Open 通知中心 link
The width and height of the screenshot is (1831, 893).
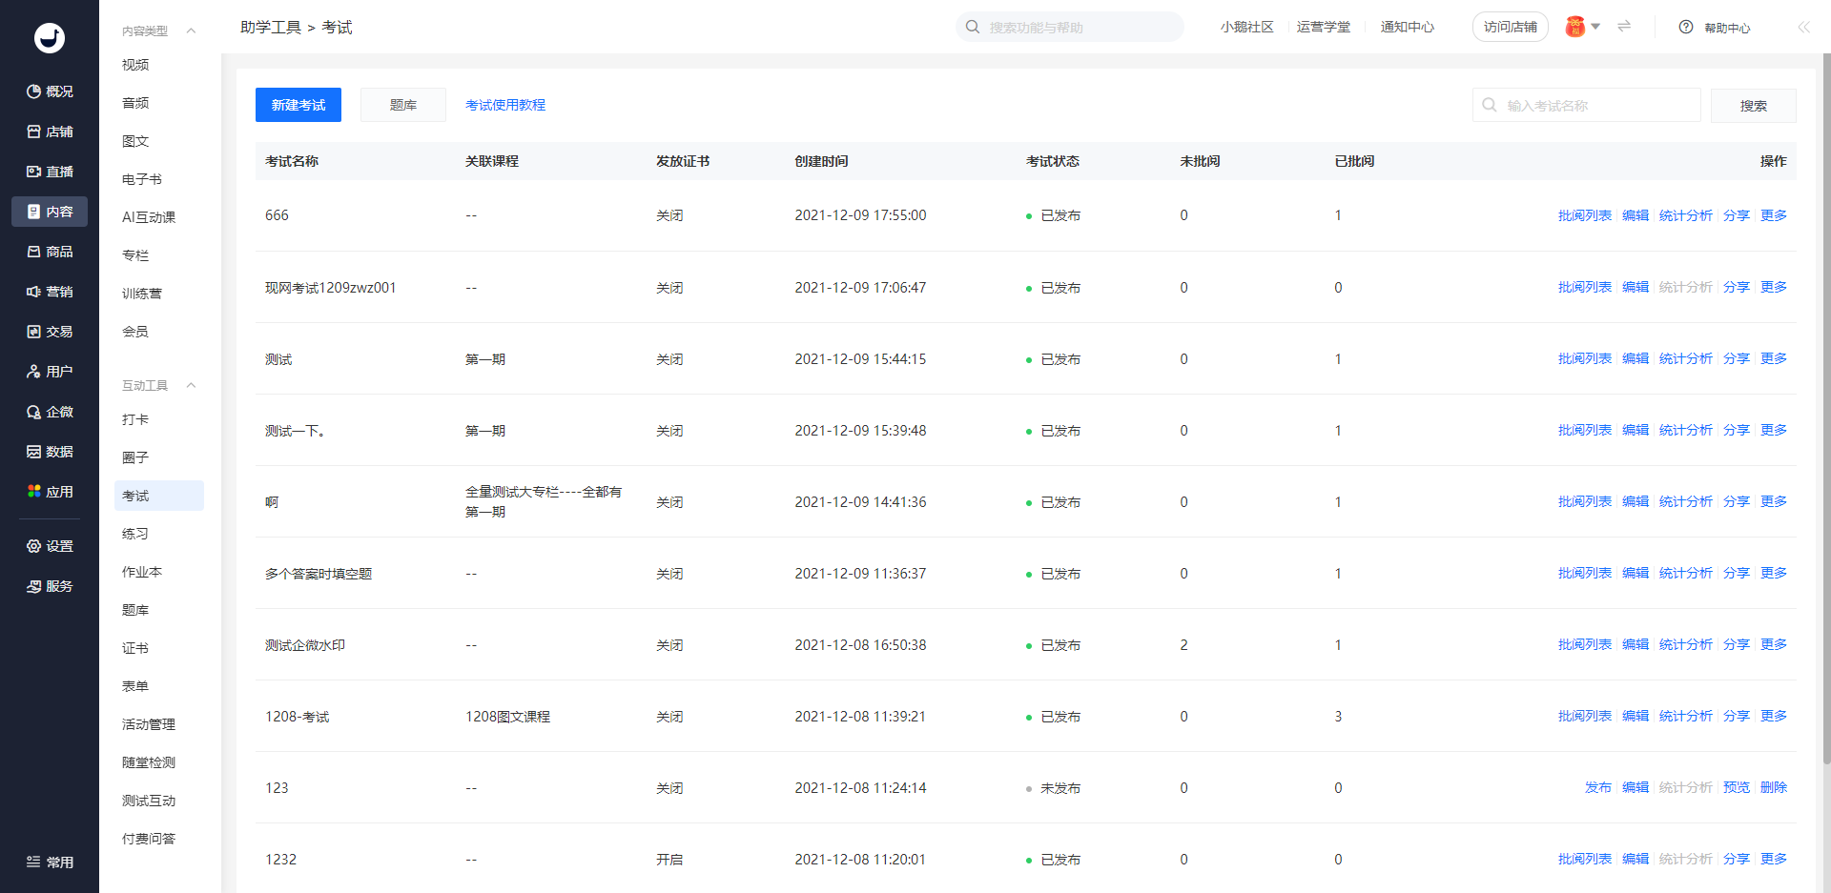(x=1408, y=27)
